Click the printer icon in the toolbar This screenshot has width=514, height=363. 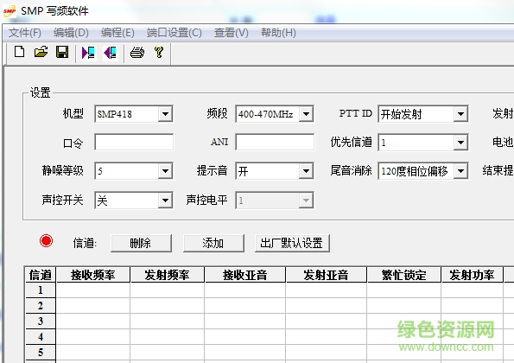(137, 52)
